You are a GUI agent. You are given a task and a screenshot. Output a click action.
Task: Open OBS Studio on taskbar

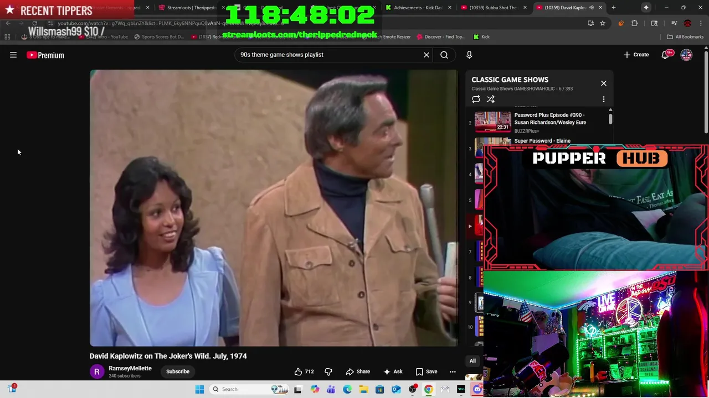click(x=412, y=389)
